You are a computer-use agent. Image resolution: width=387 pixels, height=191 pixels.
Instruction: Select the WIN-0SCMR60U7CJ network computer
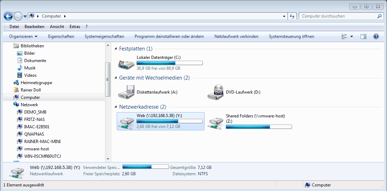[42, 156]
